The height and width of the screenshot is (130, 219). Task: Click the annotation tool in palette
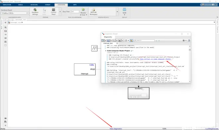click(x=5, y=38)
